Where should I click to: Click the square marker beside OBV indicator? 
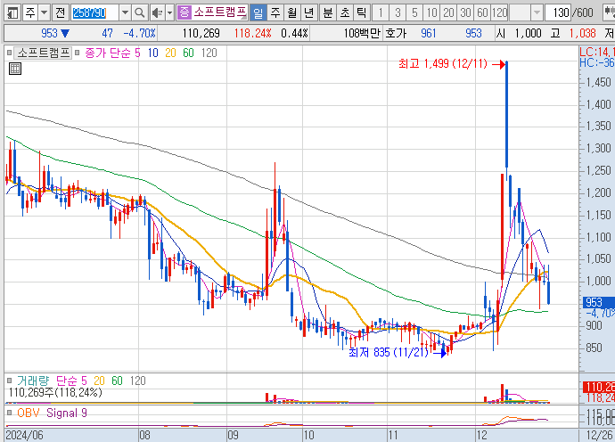coord(10,413)
